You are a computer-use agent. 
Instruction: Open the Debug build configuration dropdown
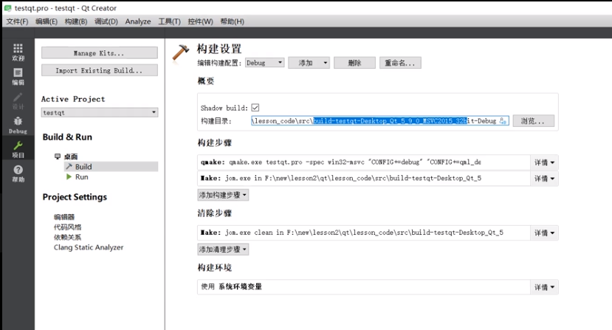point(264,63)
